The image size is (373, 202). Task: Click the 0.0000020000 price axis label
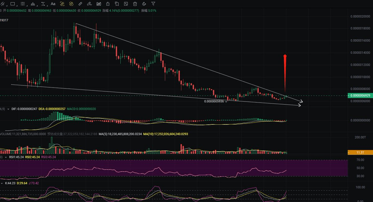pos(360,17)
